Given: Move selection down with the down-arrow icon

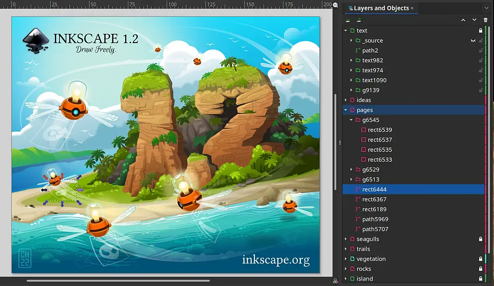Looking at the screenshot, I should pyautogui.click(x=474, y=20).
